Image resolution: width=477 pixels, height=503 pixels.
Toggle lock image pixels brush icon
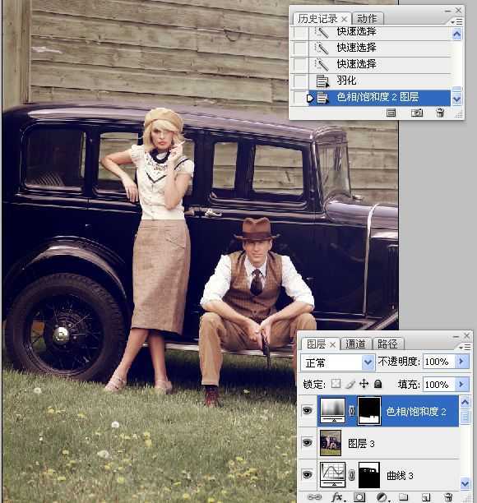[350, 384]
